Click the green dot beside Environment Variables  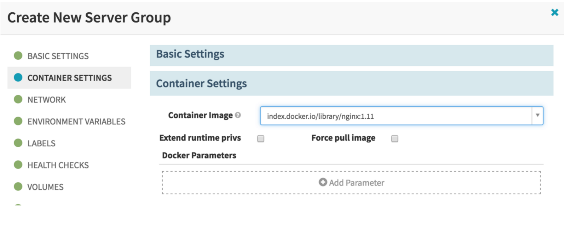tap(18, 121)
